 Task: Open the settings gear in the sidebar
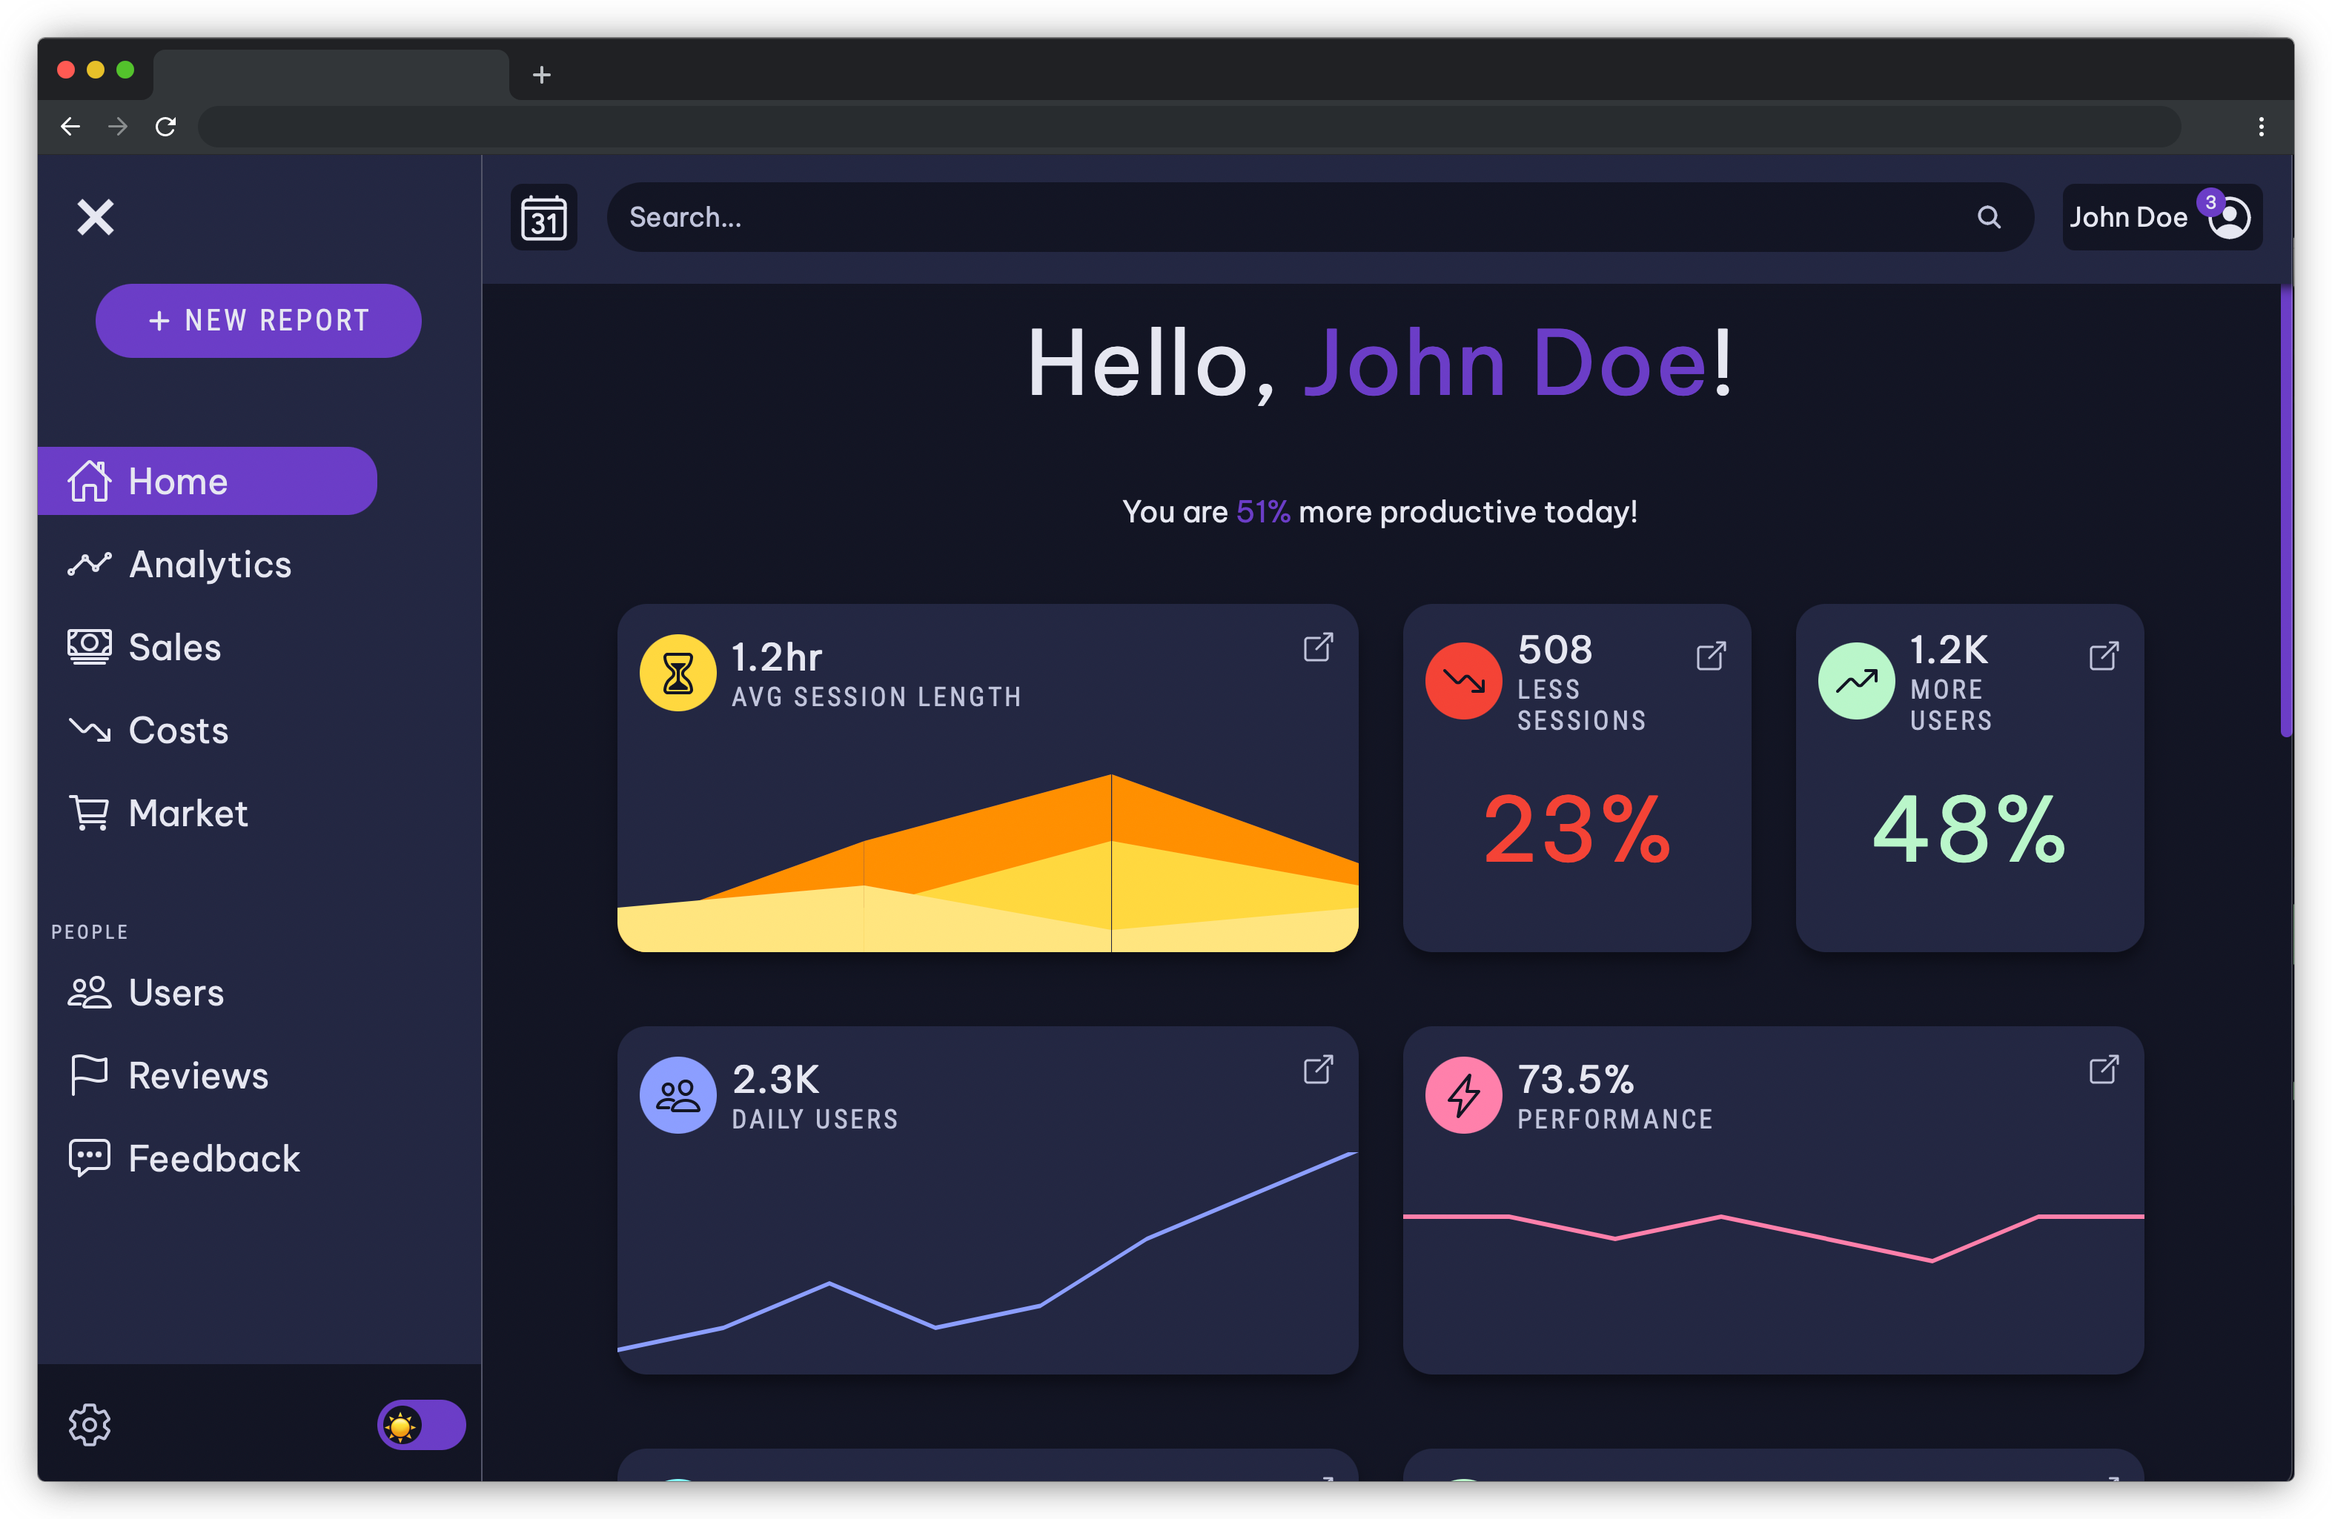point(89,1424)
